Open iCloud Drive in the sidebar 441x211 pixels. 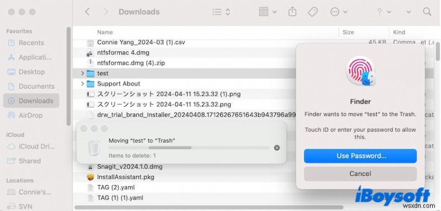click(x=31, y=147)
